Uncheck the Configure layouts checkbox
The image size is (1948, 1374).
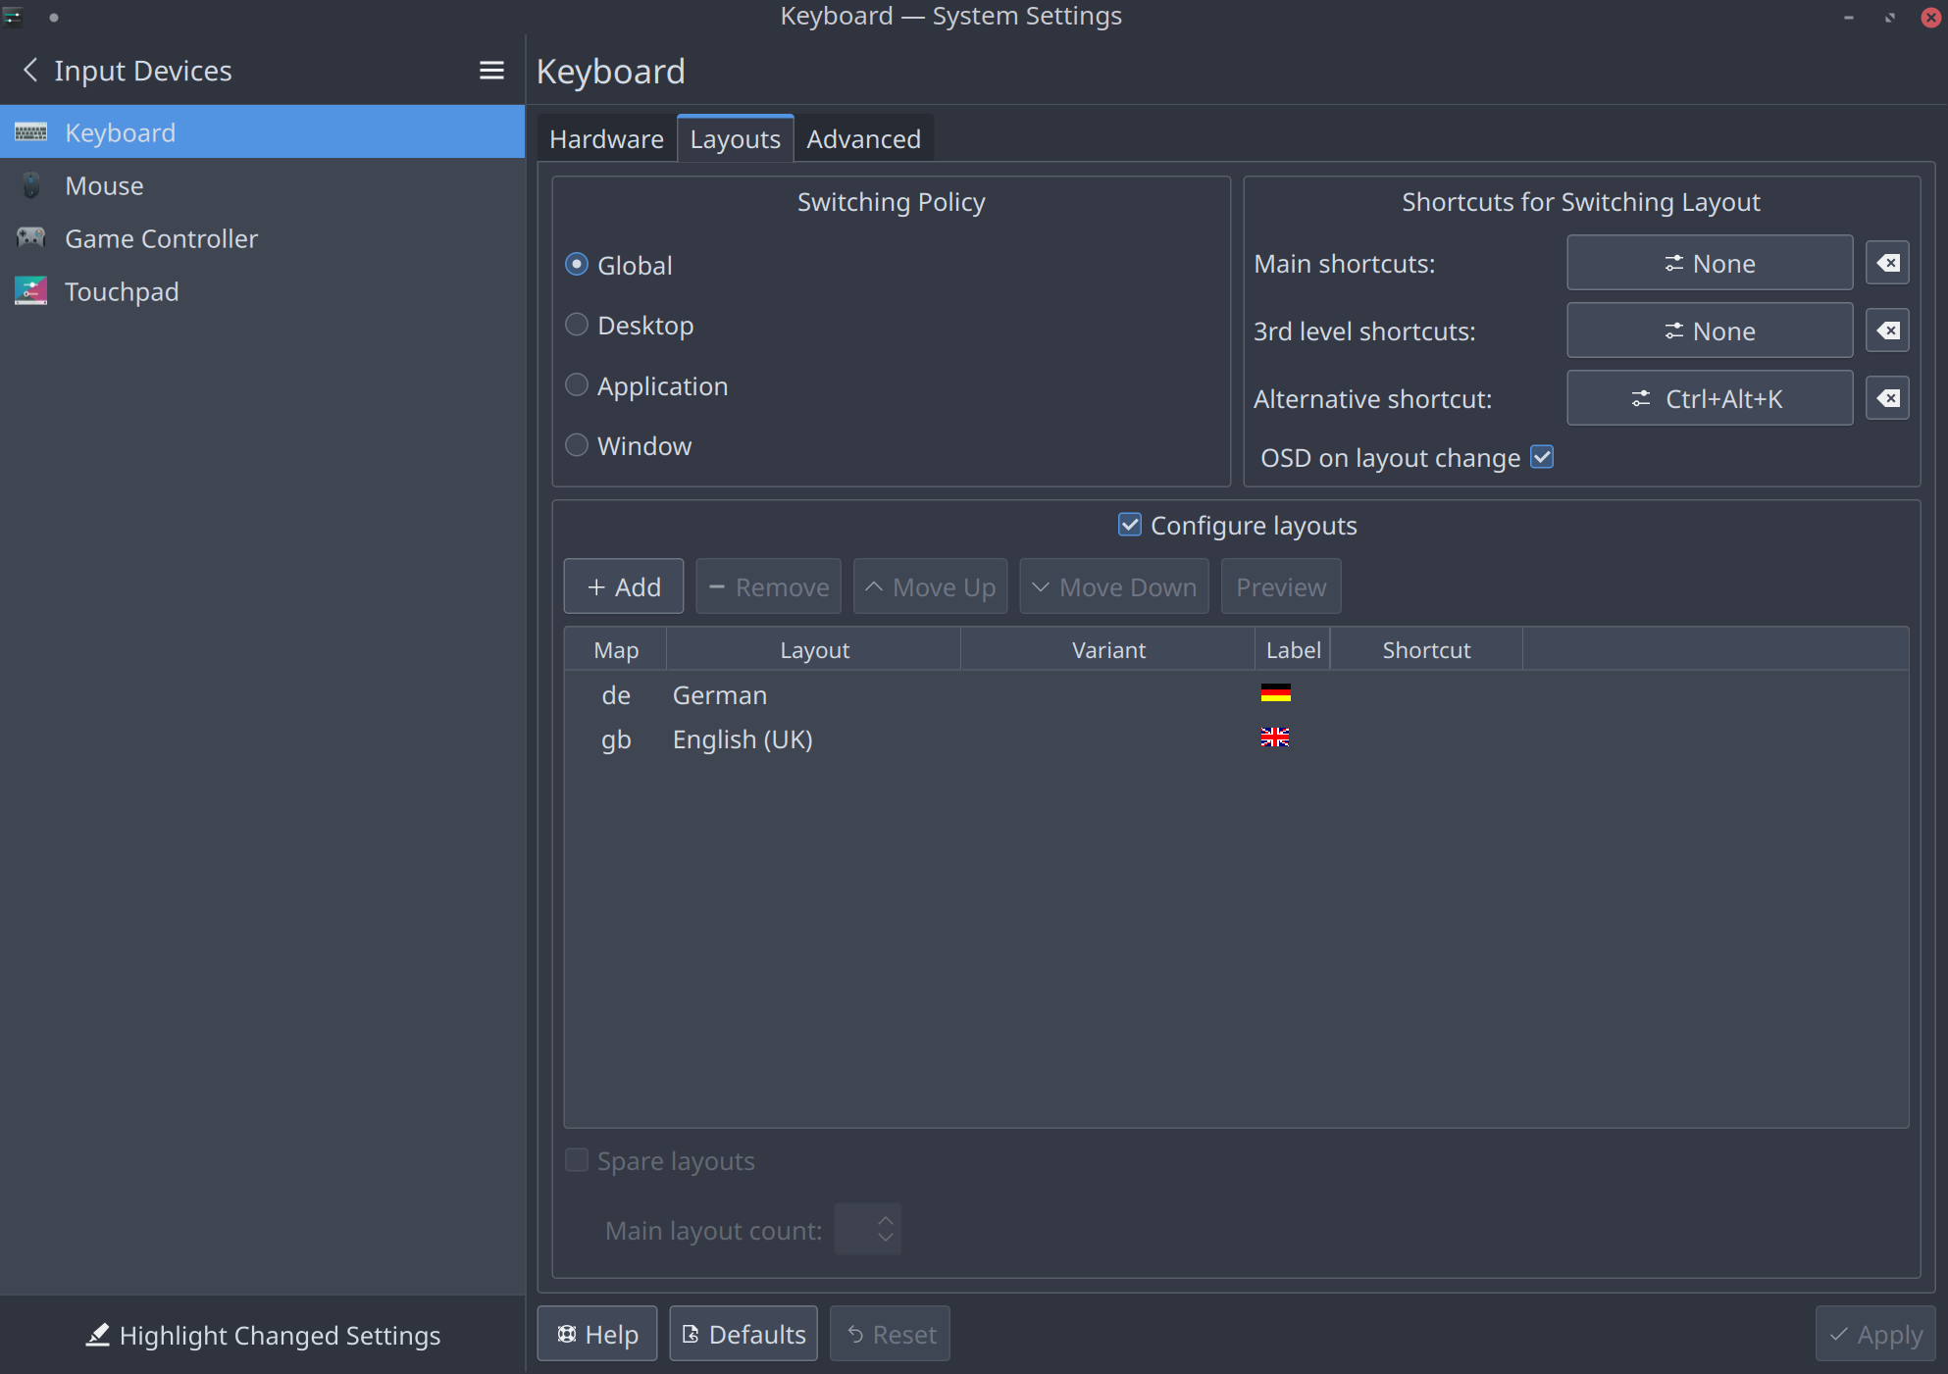click(x=1130, y=525)
